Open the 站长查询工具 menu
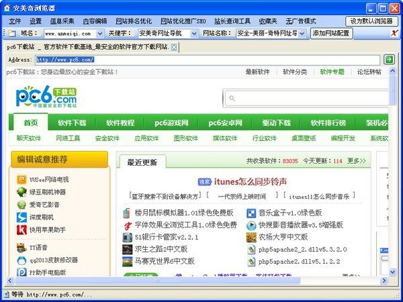Screen dimensions: 403x302 click(232, 21)
